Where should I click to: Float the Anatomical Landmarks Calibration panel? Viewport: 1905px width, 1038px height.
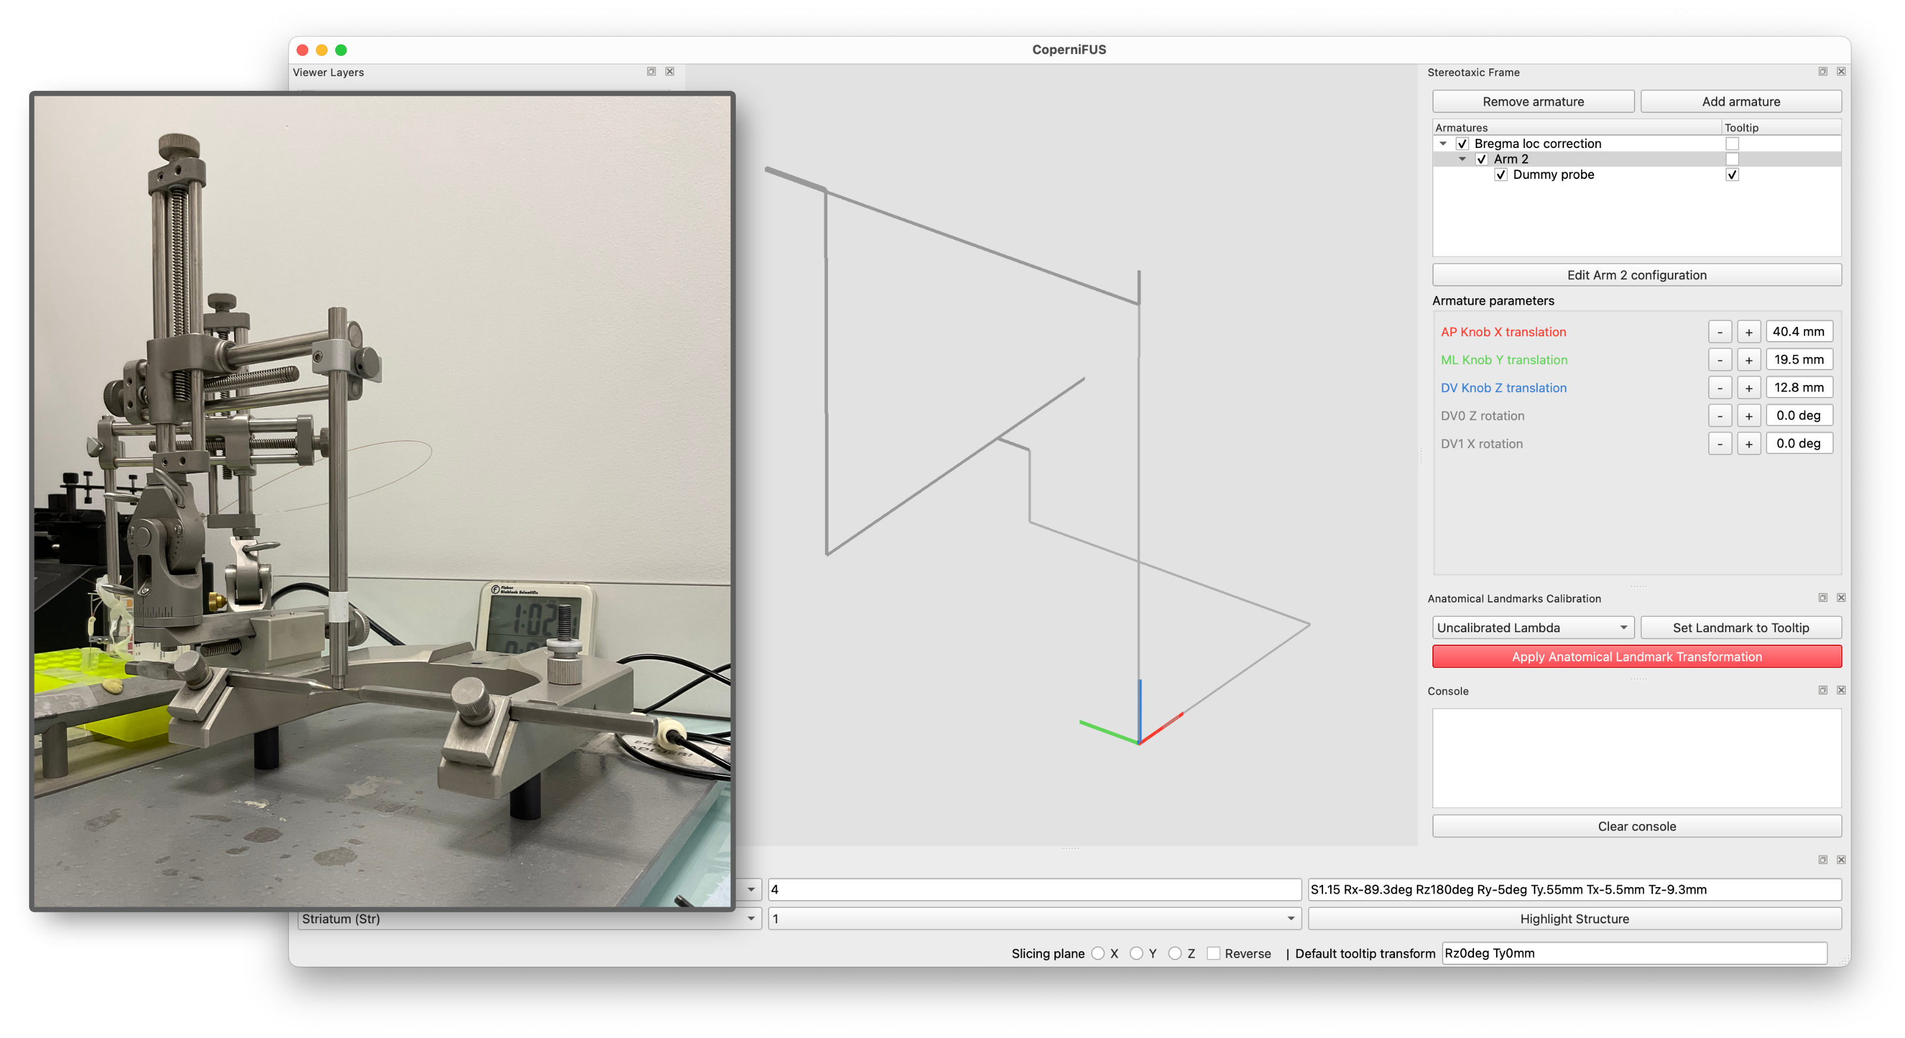point(1823,598)
